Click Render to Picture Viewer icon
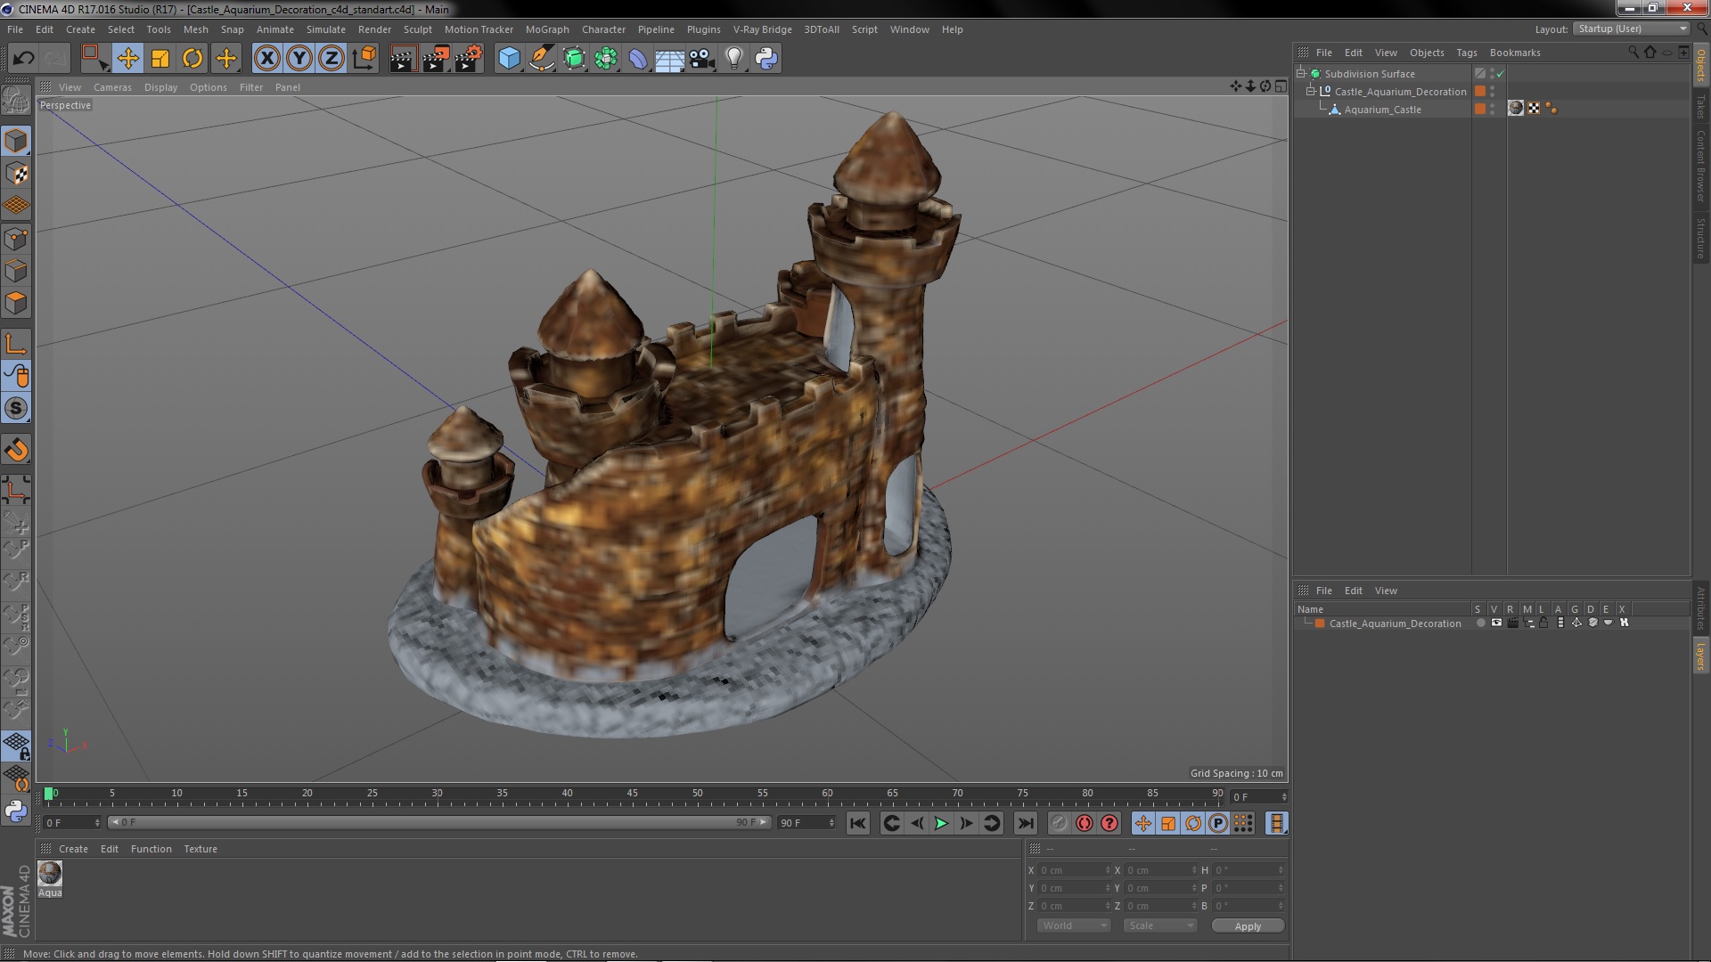This screenshot has width=1711, height=962. pyautogui.click(x=436, y=59)
